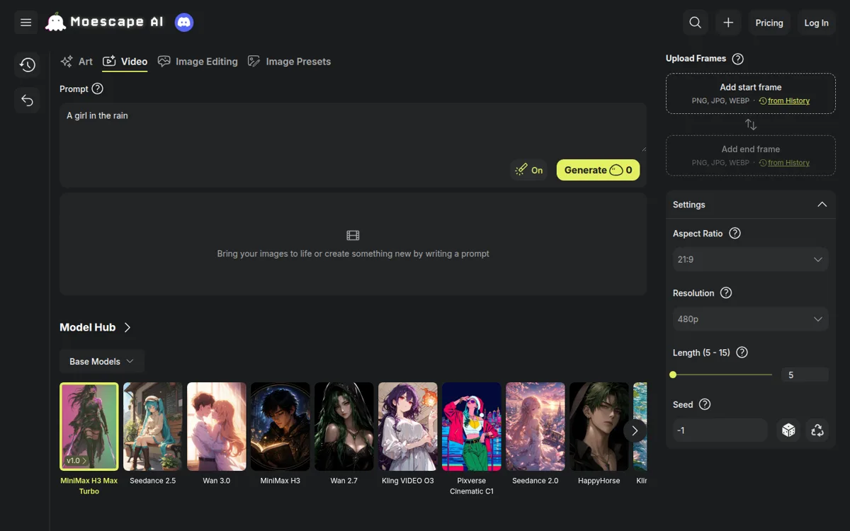Open the Aspect Ratio 21:9 dropdown

pos(751,259)
